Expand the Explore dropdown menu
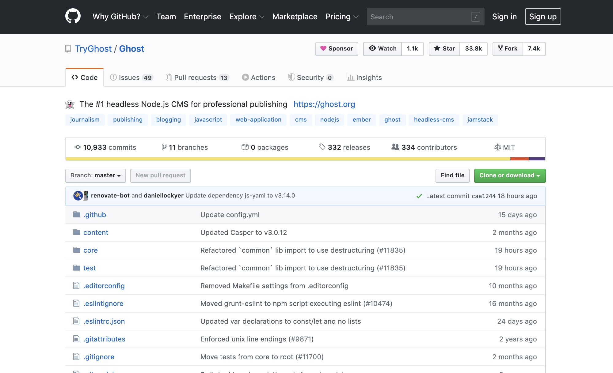Viewport: 613px width, 373px height. coord(246,17)
